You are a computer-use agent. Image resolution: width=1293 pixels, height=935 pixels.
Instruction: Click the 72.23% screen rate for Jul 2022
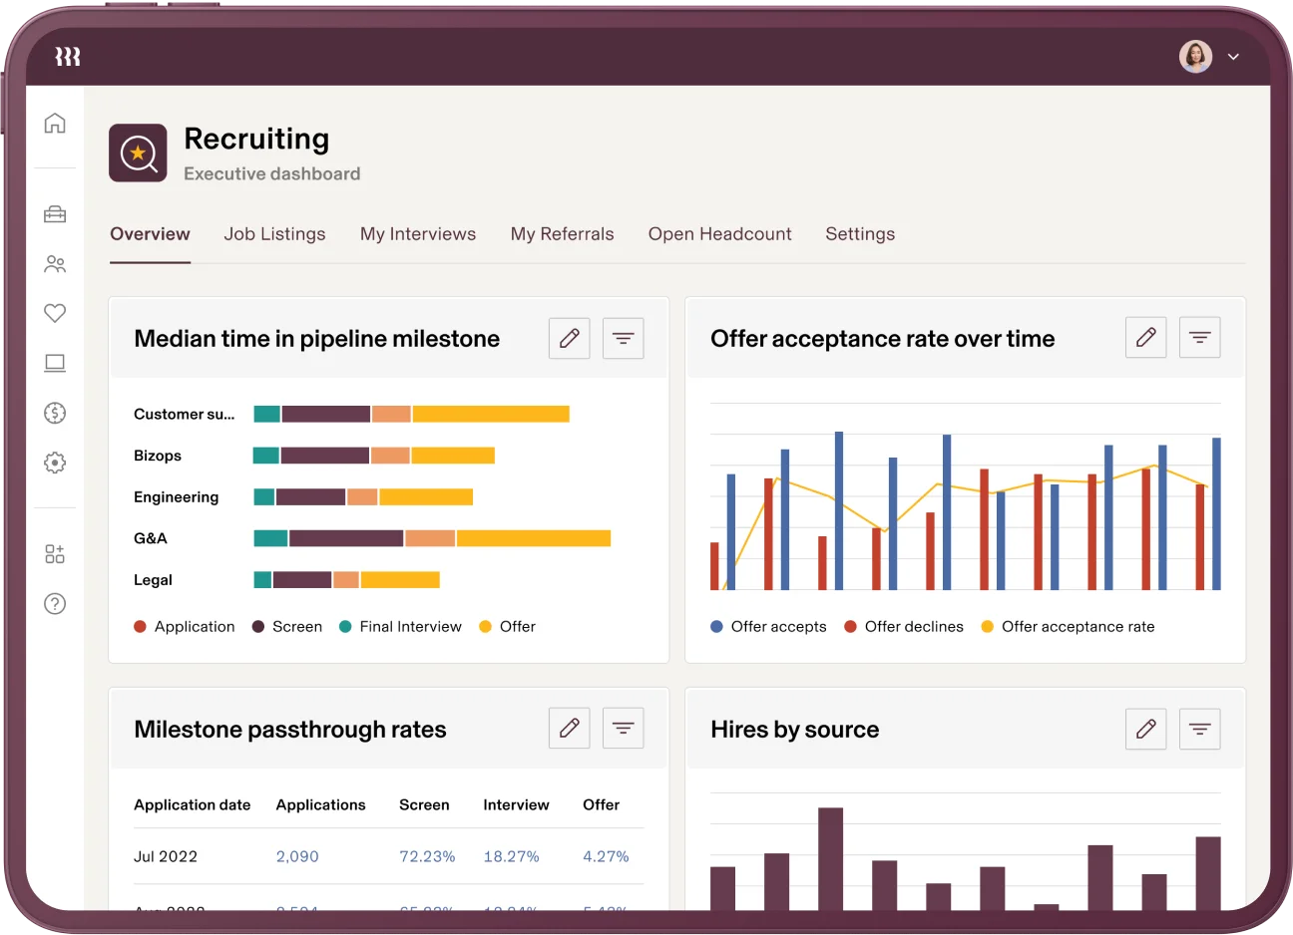(427, 856)
